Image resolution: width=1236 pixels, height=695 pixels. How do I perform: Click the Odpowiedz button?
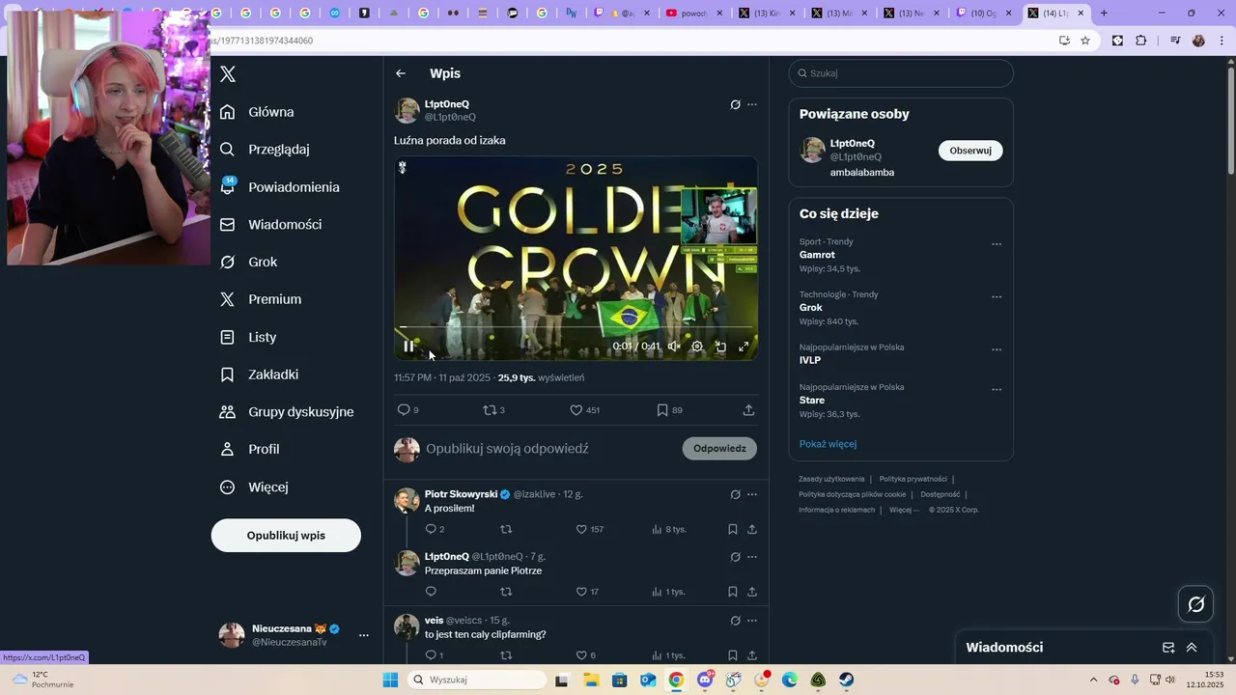(719, 449)
